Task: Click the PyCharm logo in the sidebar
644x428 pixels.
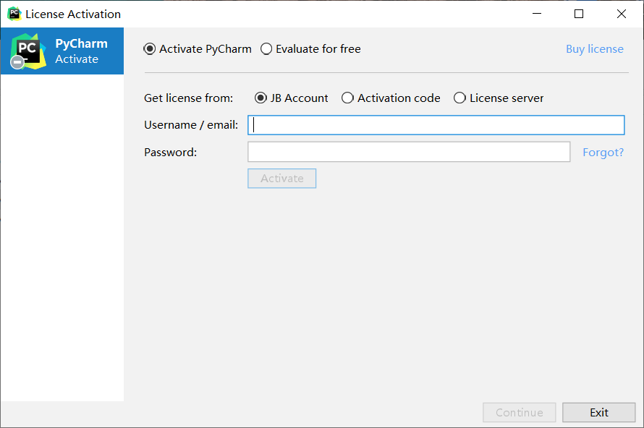Action: (27, 50)
